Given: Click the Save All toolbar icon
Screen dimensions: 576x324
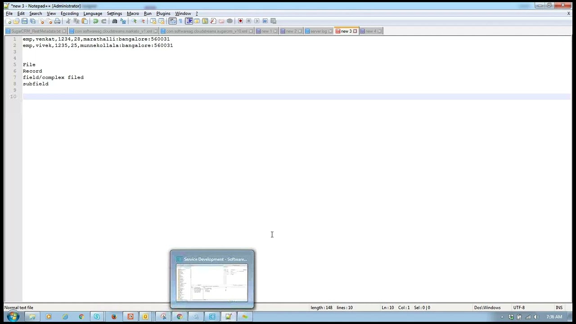Looking at the screenshot, I should 33,21.
